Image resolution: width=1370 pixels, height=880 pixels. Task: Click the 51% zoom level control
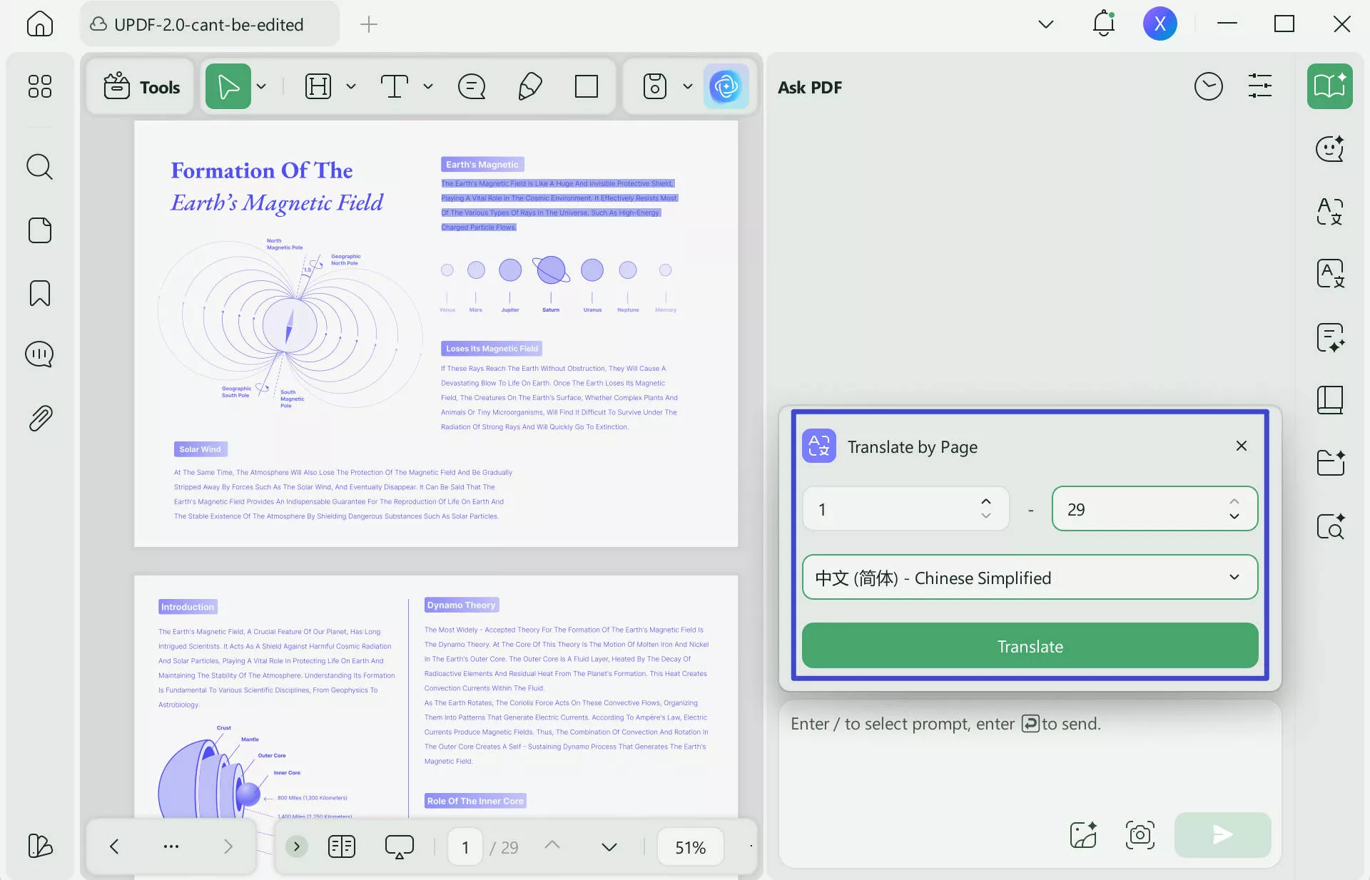(689, 846)
